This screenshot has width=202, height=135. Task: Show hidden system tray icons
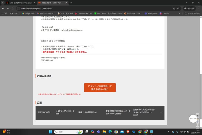click(x=168, y=132)
